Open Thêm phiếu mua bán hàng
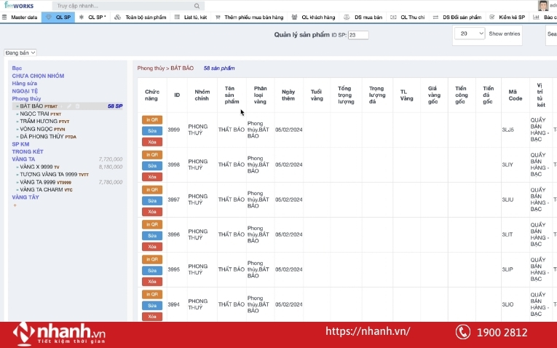 tap(249, 17)
